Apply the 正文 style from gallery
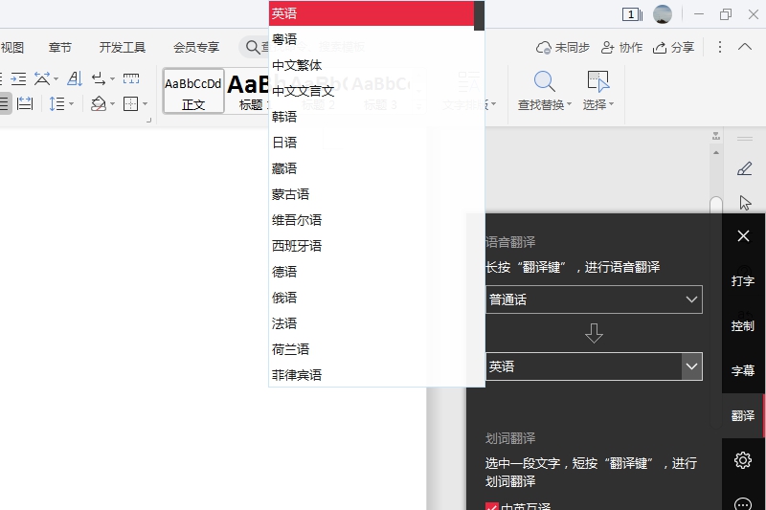This screenshot has width=766, height=510. point(193,91)
